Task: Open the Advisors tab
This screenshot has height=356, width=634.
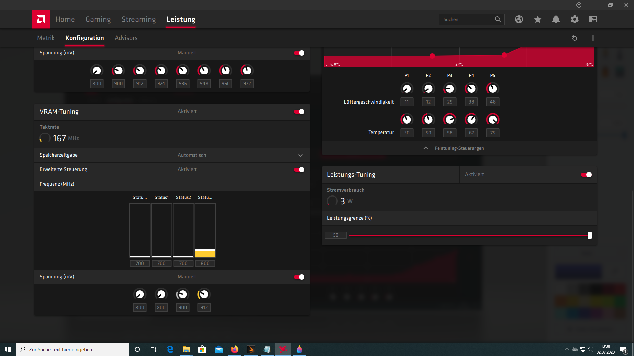Action: 126,38
